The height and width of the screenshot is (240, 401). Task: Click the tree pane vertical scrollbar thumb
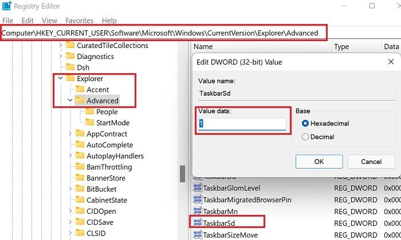[x=183, y=173]
